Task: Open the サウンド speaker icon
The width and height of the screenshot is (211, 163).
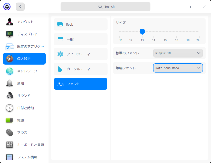Action: 9,96
